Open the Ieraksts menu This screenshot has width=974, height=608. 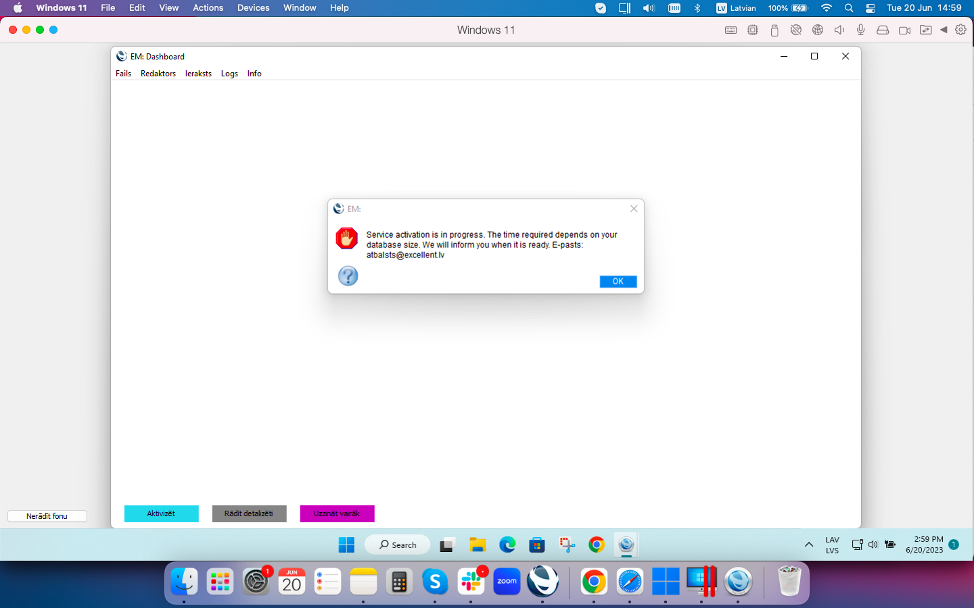198,74
